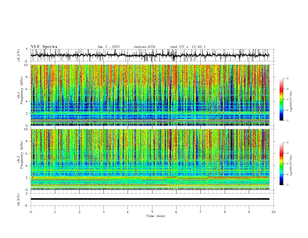Image resolution: width=308 pixels, height=238 pixels.
Task: Click the ch.1 spectrogram panel
Action: coord(150,95)
